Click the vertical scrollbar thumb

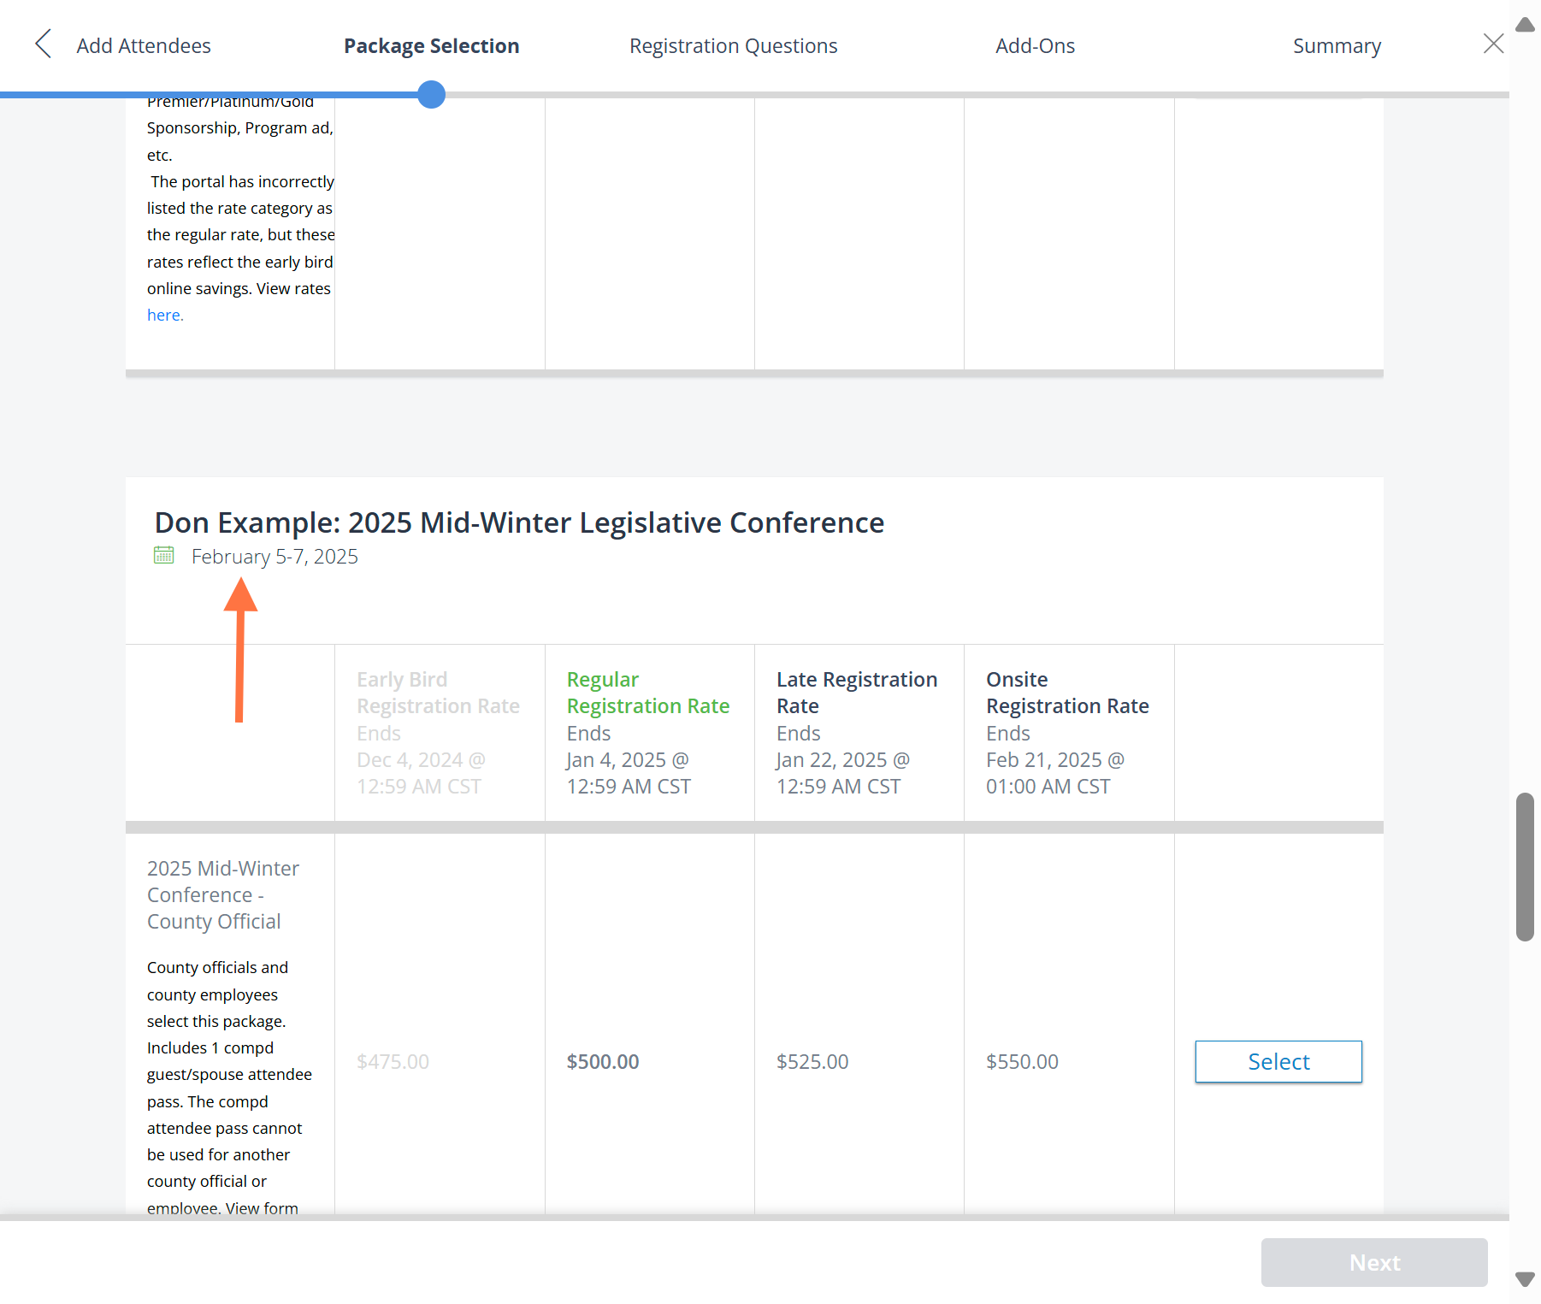1525,866
